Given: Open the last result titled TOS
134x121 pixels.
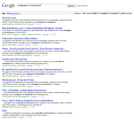Looking at the screenshot, I should [4, 111].
